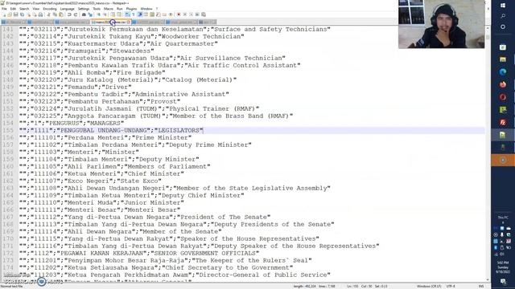
Task: Open FileZilla from the taskbar
Action: pyautogui.click(x=503, y=122)
